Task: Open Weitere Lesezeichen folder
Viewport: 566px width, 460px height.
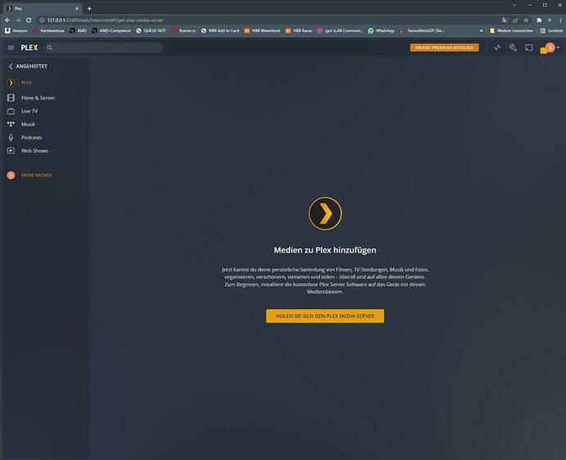Action: (x=512, y=30)
